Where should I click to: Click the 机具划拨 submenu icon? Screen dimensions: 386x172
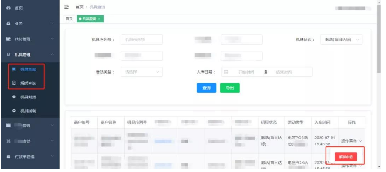pyautogui.click(x=14, y=97)
